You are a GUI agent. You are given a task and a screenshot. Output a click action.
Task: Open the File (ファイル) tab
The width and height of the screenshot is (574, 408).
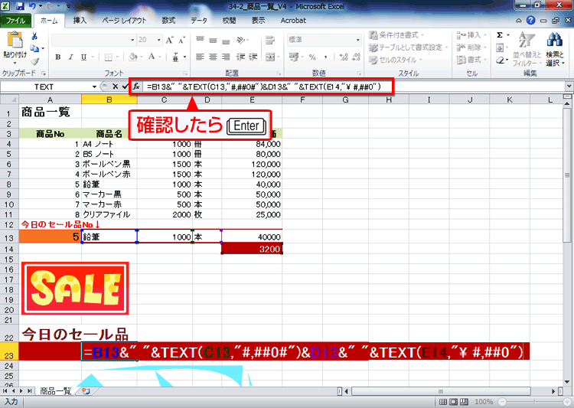(15, 21)
